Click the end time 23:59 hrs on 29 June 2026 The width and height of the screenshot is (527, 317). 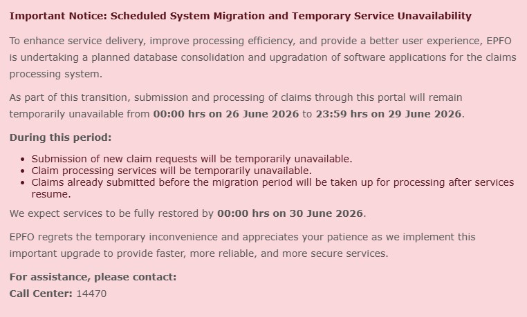coord(389,114)
